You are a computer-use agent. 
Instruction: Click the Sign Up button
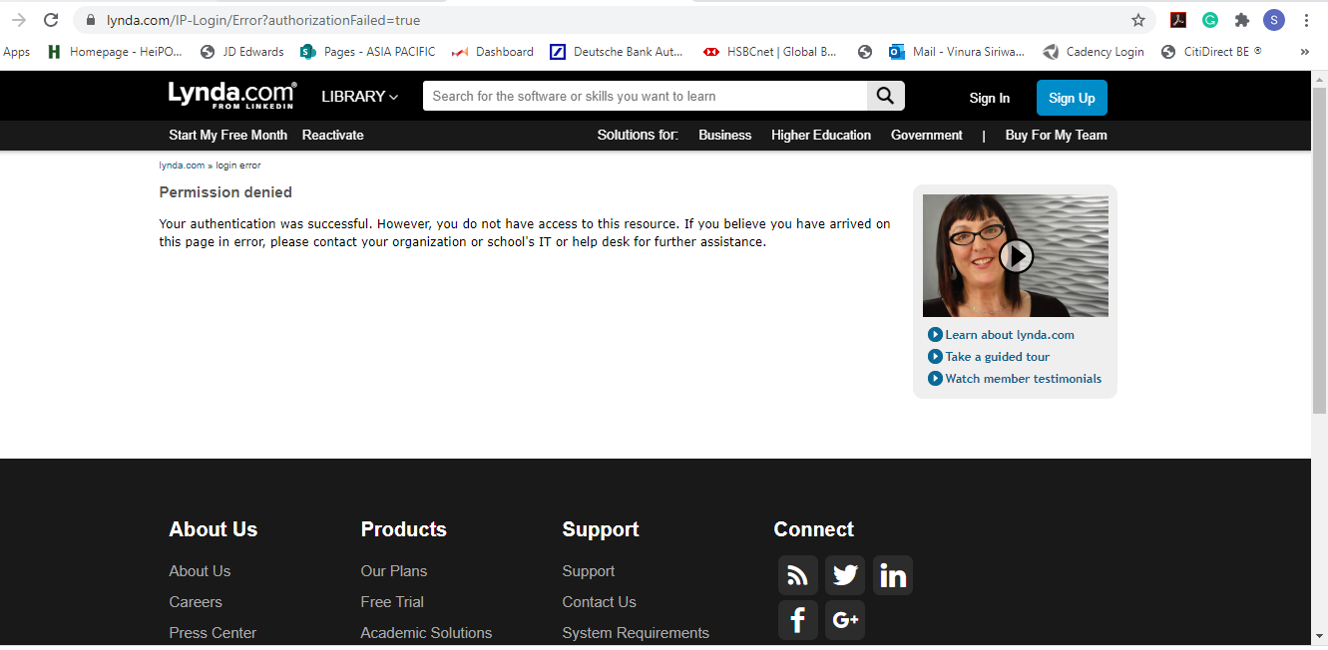tap(1072, 98)
